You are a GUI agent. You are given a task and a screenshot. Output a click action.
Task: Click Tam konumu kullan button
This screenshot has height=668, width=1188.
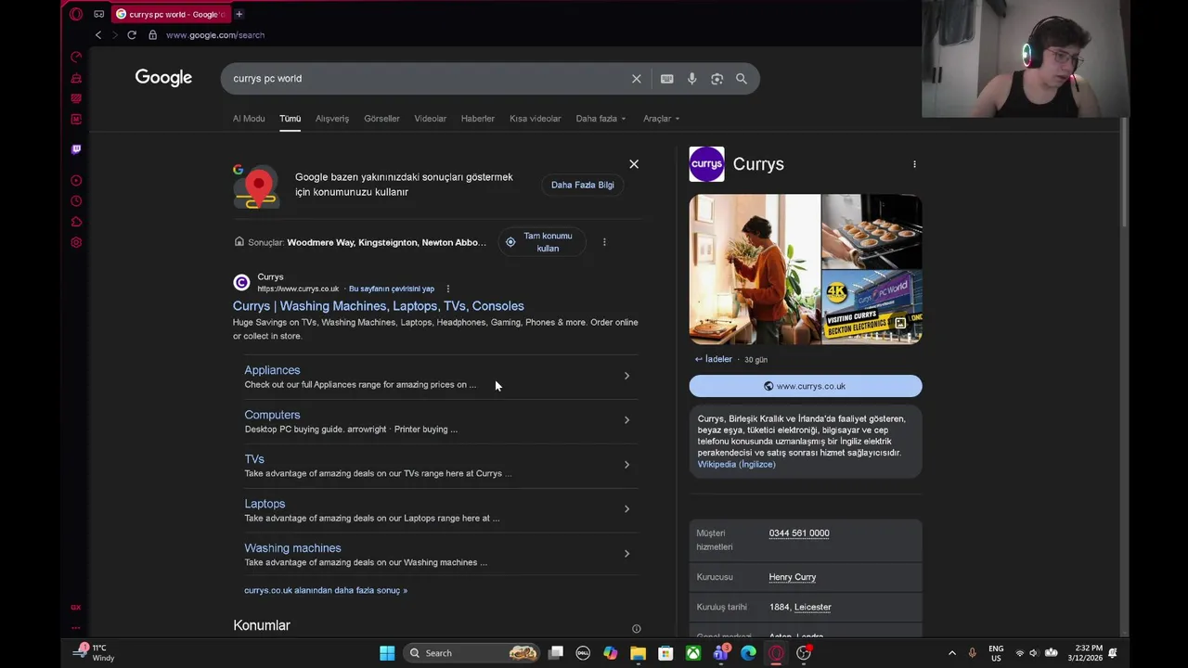542,242
